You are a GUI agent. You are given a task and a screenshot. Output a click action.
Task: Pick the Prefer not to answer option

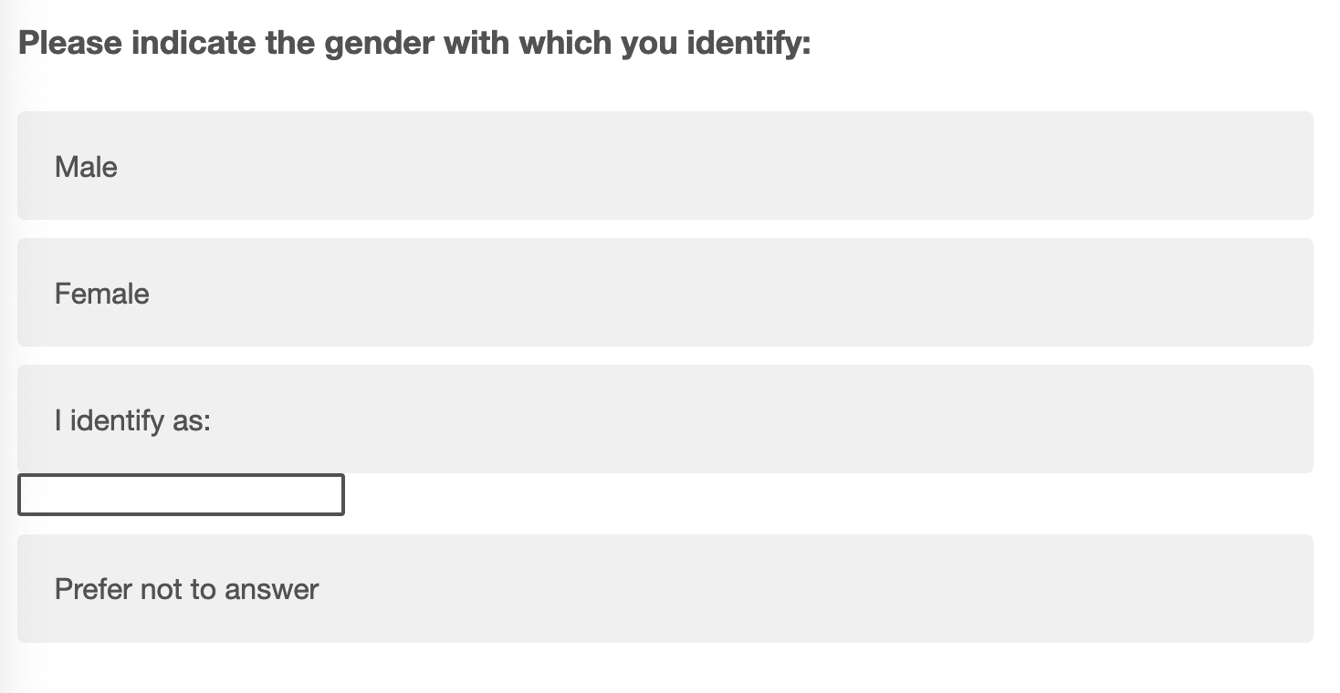665,589
